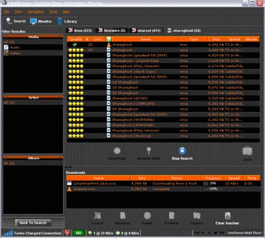
Task: Click the Explore folder icon
Action: click(197, 216)
